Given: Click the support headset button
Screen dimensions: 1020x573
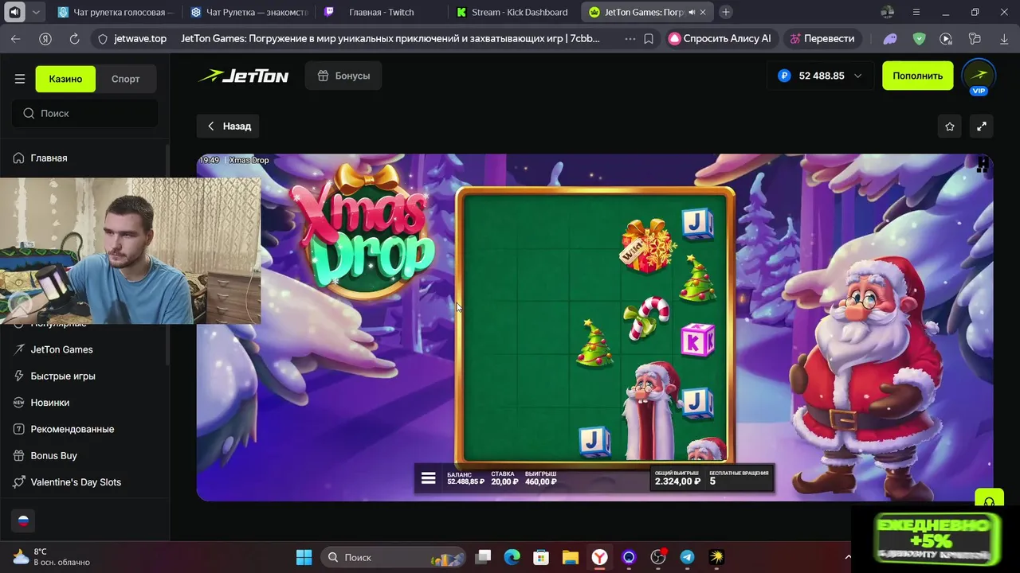Looking at the screenshot, I should click(989, 501).
